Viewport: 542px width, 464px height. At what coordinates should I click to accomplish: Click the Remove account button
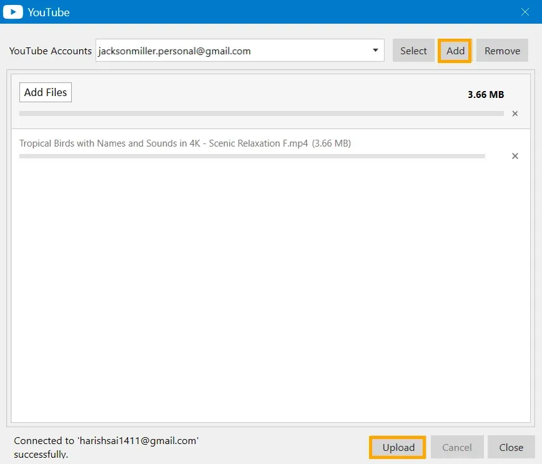(x=502, y=51)
